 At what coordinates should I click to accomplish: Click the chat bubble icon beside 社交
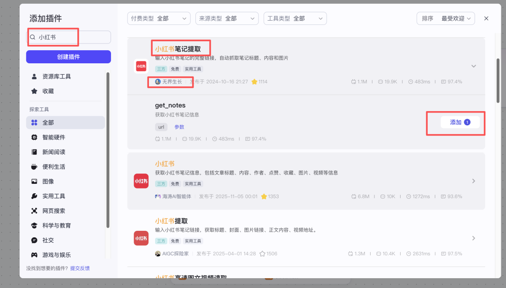pyautogui.click(x=34, y=240)
